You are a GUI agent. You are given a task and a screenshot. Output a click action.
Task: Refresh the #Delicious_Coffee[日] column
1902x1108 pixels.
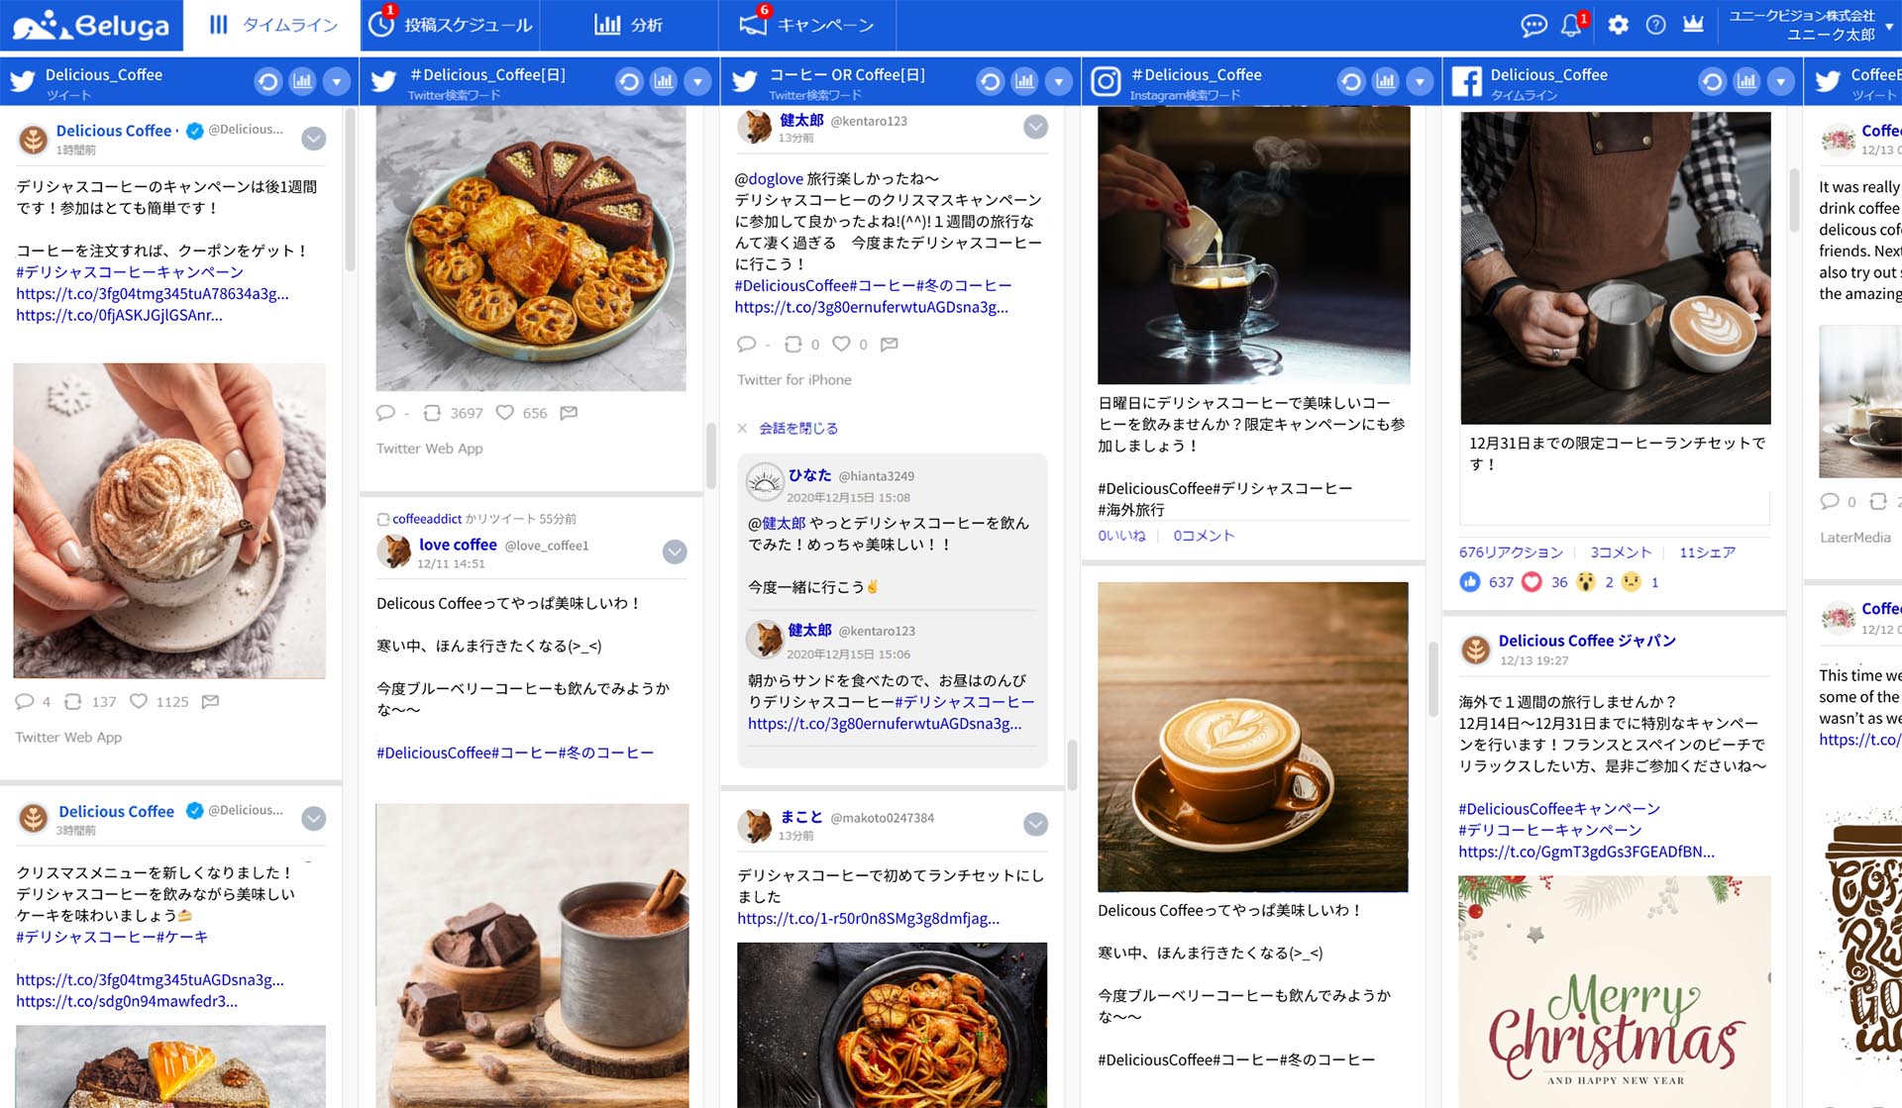pyautogui.click(x=629, y=81)
